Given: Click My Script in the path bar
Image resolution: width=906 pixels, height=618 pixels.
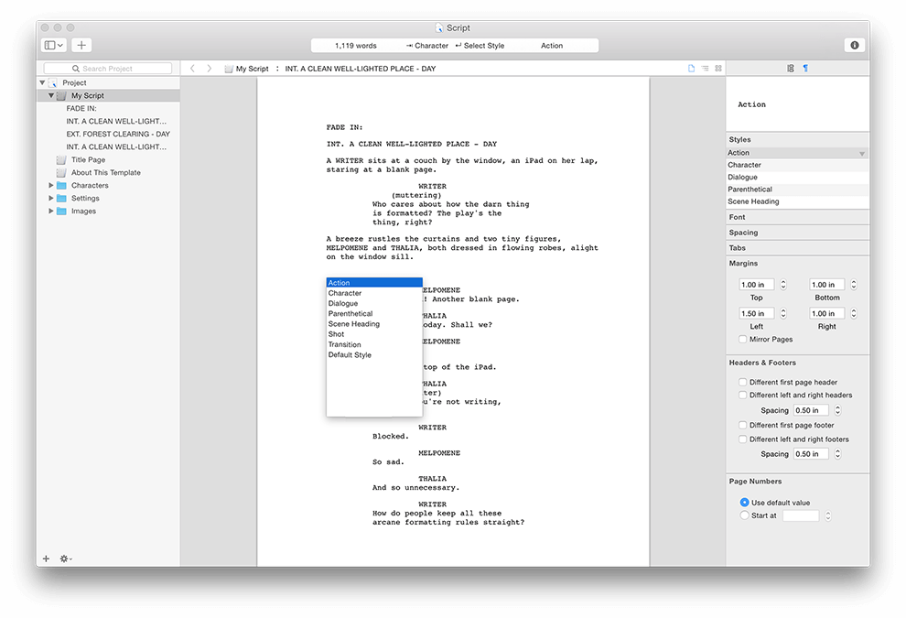Looking at the screenshot, I should coord(252,69).
